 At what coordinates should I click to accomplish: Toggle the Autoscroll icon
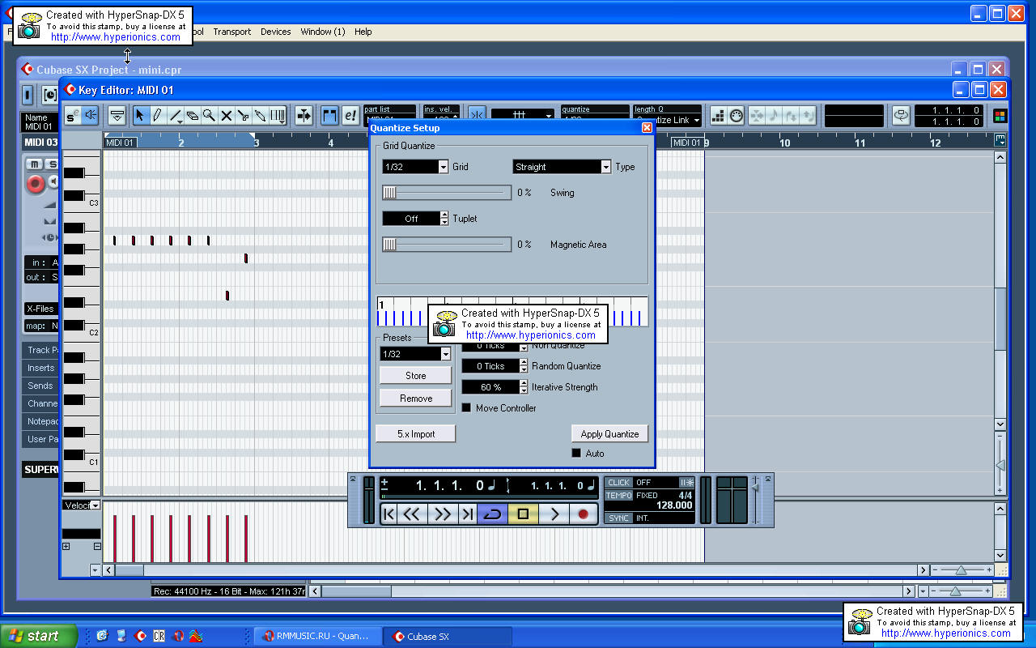coord(304,116)
